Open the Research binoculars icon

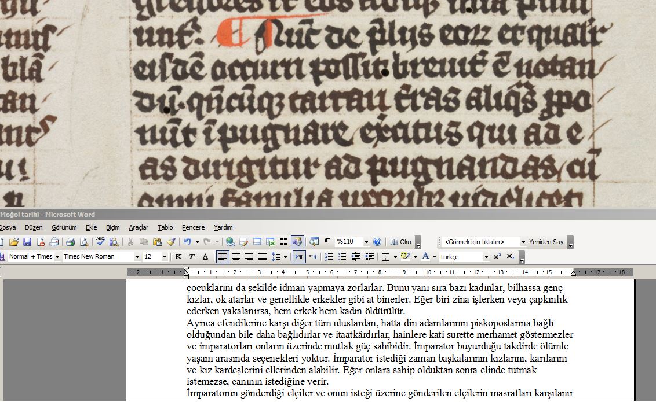[x=114, y=242]
